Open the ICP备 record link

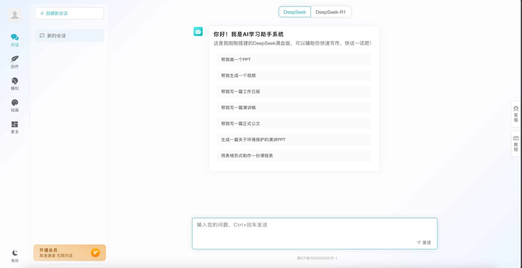click(317, 258)
